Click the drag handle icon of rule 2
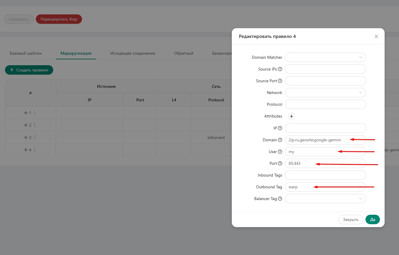This screenshot has height=255, width=399. click(x=26, y=125)
